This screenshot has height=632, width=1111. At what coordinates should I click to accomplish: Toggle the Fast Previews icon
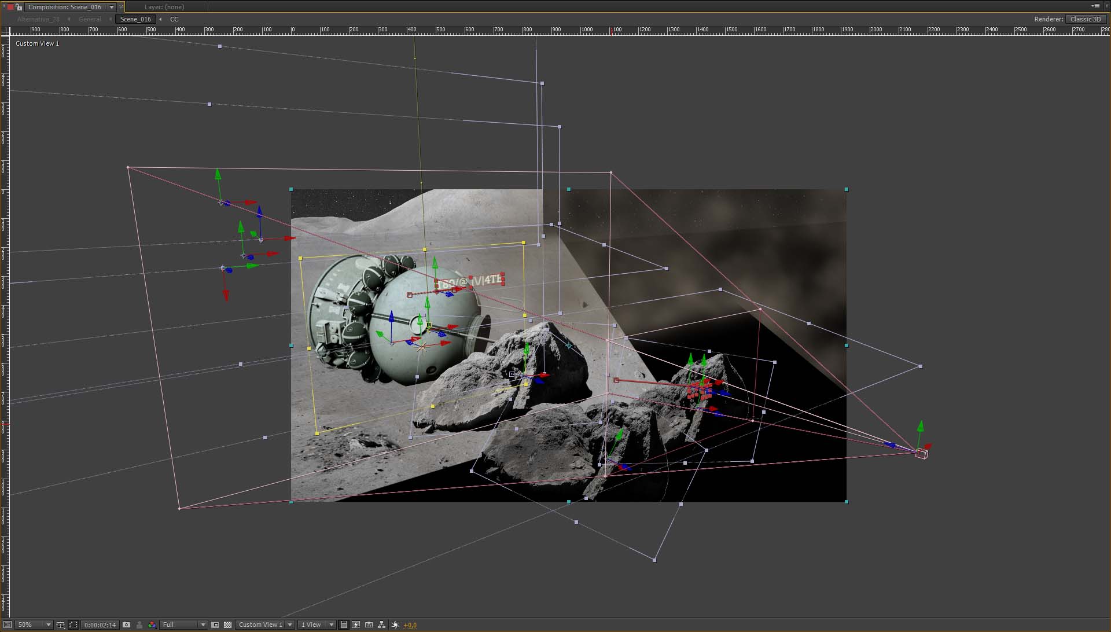point(356,624)
